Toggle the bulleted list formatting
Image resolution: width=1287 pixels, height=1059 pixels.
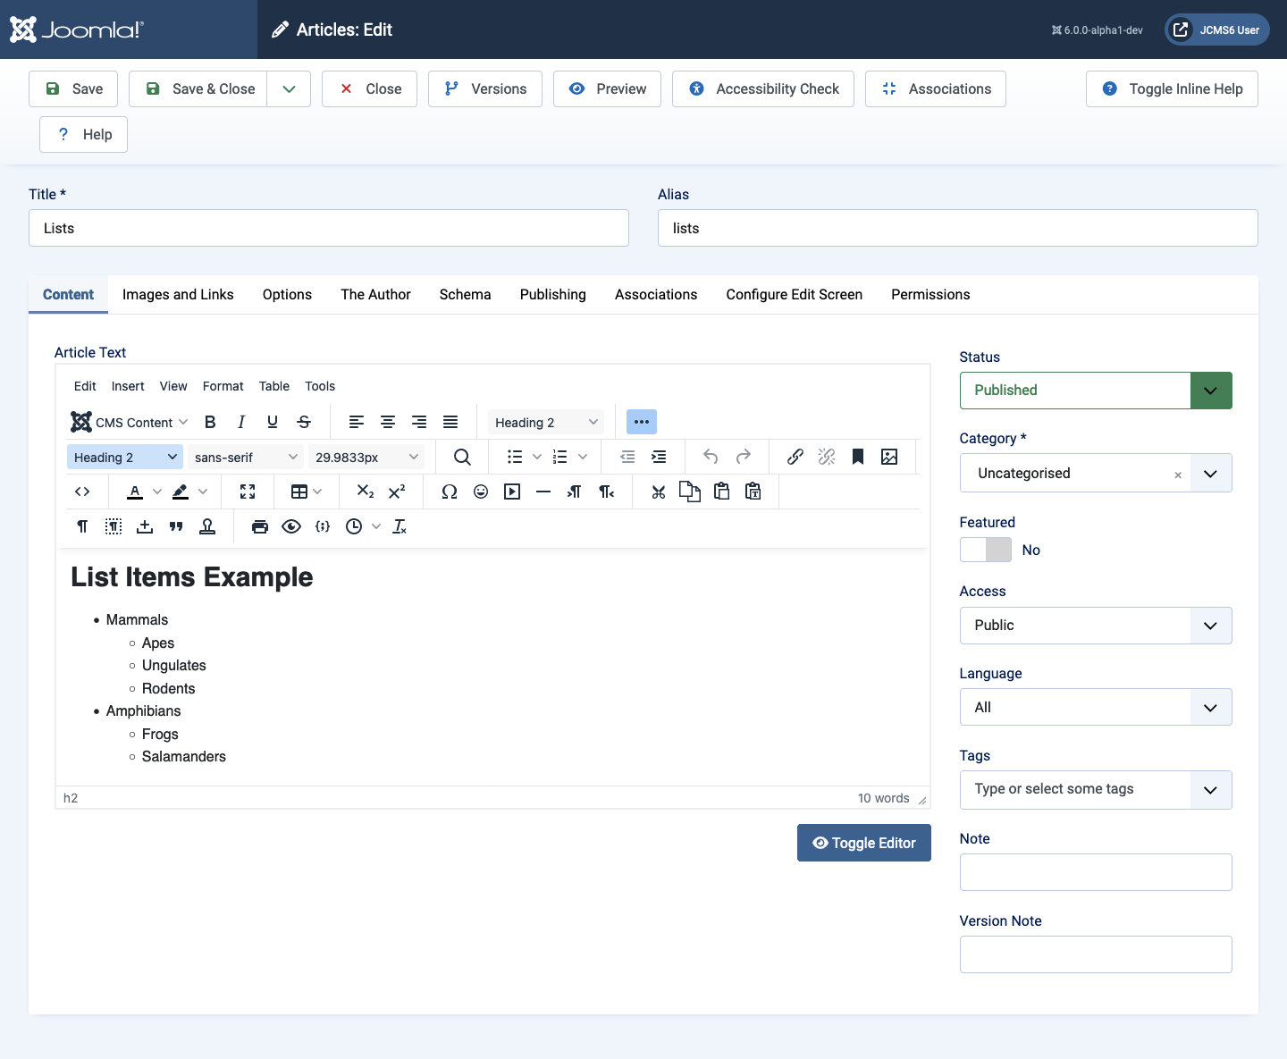coord(517,457)
